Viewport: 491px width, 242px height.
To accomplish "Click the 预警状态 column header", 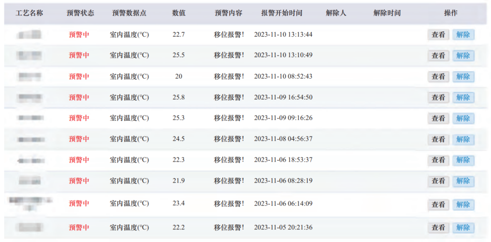I will [80, 13].
